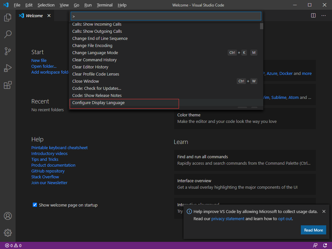Viewport: 332px width, 249px height.
Task: Click the Docker link
Action: pyautogui.click(x=286, y=74)
